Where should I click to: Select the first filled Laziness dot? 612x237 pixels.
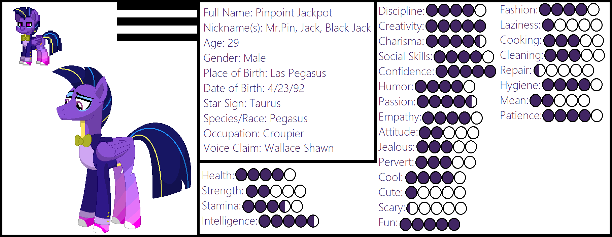(548, 25)
